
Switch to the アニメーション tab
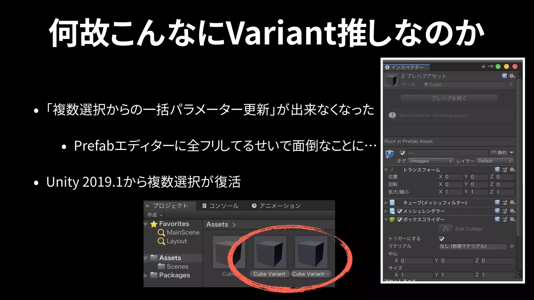click(x=276, y=206)
